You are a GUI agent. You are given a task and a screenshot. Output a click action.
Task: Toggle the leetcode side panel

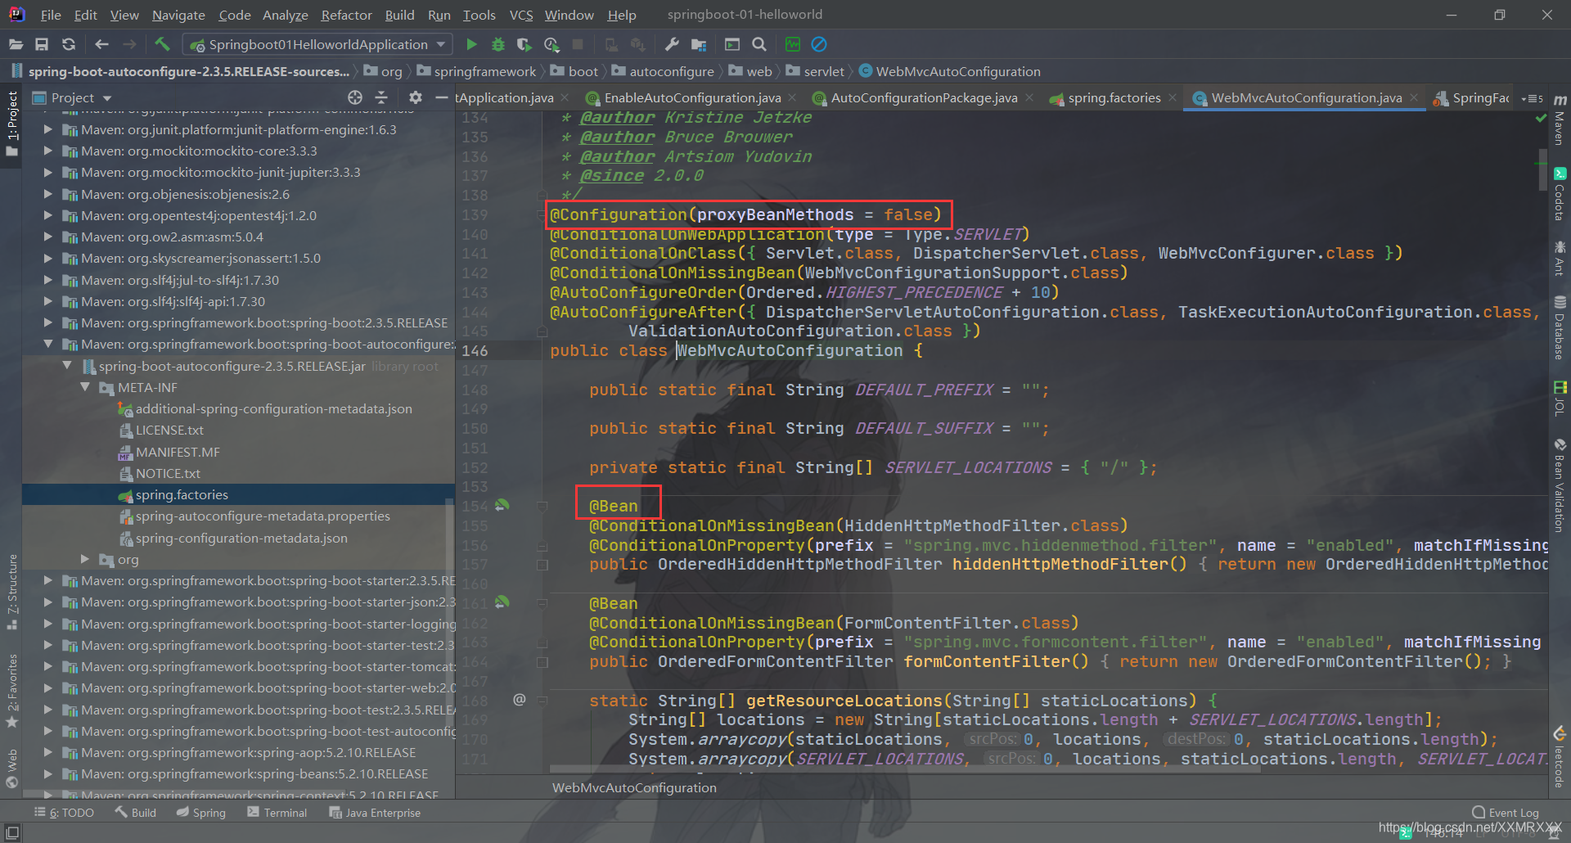(x=1560, y=757)
